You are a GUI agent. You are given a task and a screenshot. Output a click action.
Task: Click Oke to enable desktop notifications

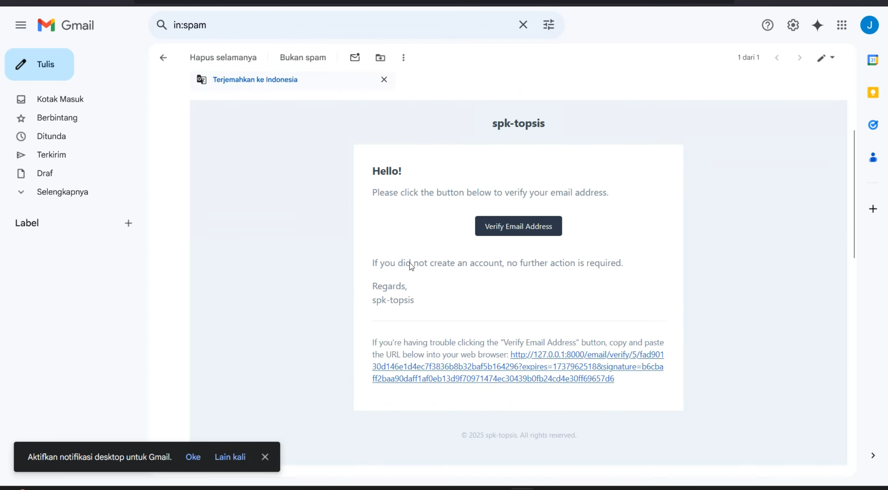pyautogui.click(x=193, y=457)
